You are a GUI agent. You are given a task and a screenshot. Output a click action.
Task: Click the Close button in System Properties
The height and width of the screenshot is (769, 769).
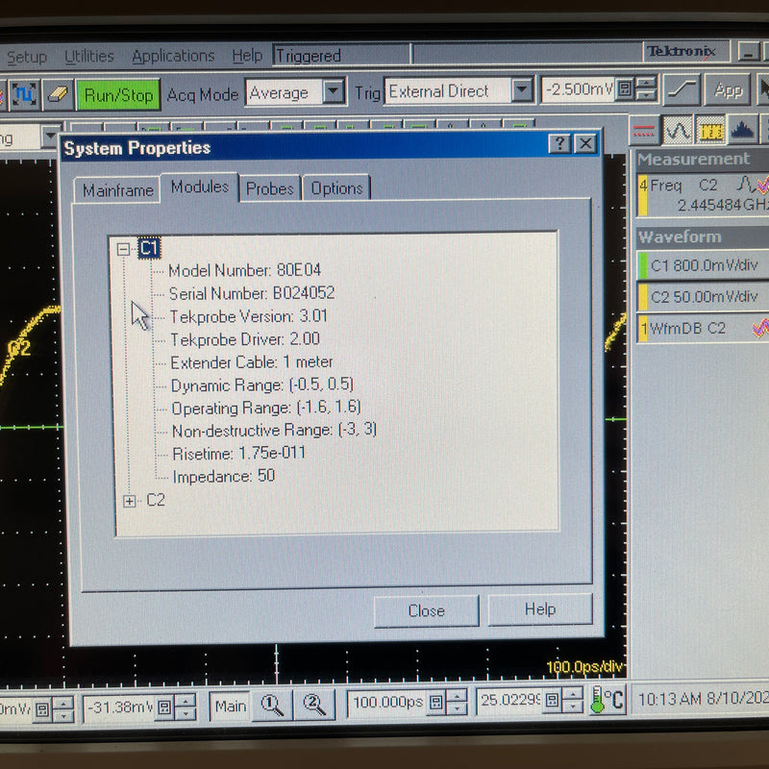pos(426,611)
